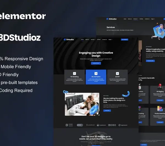The width and height of the screenshot is (165, 146).
Task: Open Contact us in the back Services page navigation
Action: coord(147,19)
